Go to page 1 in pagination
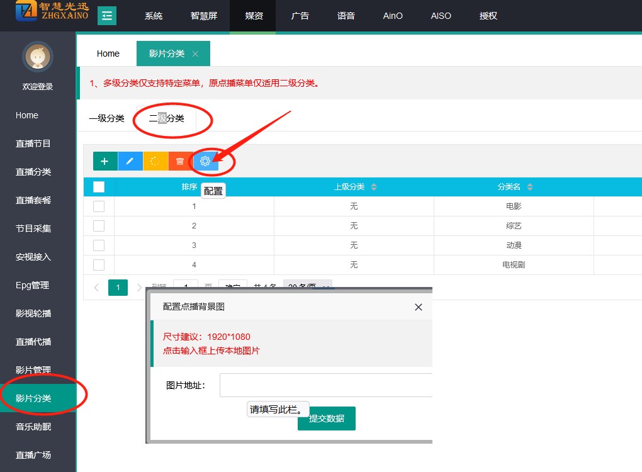The height and width of the screenshot is (472, 642). (118, 288)
